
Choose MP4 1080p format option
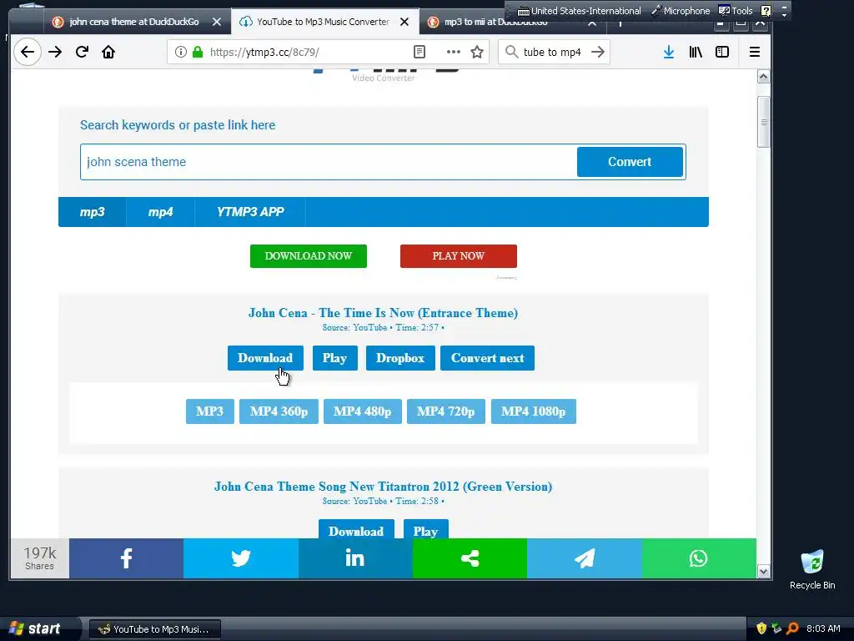(533, 411)
